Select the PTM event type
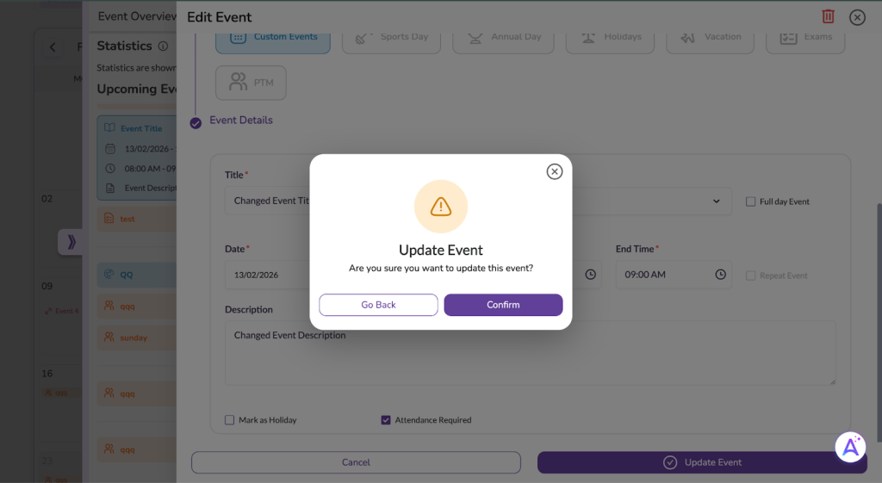Screen dimensions: 882x483 (251, 83)
